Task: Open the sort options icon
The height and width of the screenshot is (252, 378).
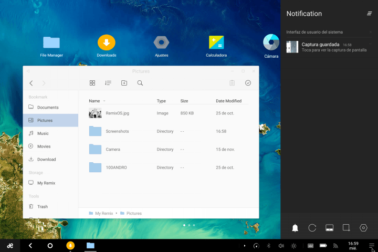Action: [108, 83]
